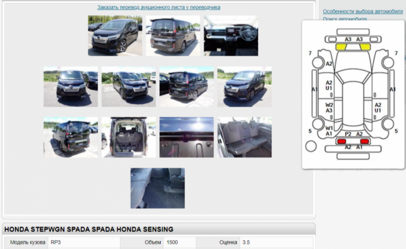Click the 'HONDA STEPWGN SPADA' heading
The height and width of the screenshot is (249, 406).
coord(89,229)
